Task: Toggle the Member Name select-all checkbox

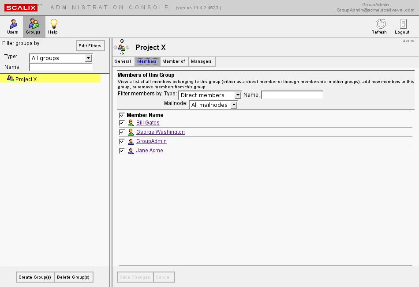Action: click(122, 115)
